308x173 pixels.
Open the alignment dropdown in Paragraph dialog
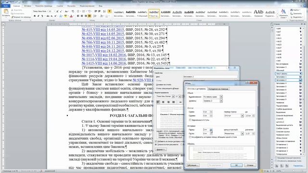point(221,97)
